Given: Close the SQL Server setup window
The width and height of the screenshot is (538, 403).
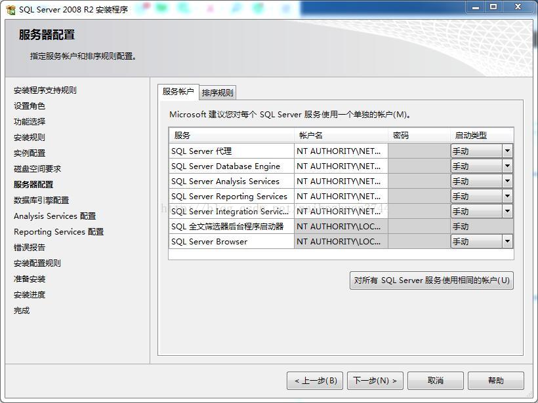Looking at the screenshot, I should click(x=518, y=7).
